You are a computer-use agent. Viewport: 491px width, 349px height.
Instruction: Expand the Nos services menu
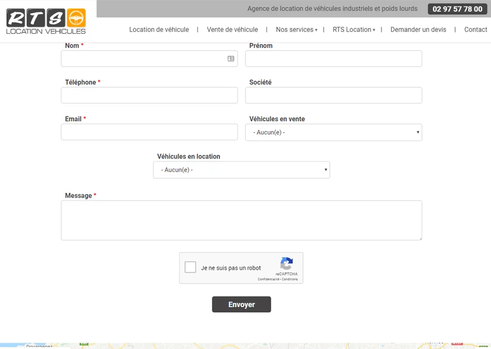(x=296, y=30)
